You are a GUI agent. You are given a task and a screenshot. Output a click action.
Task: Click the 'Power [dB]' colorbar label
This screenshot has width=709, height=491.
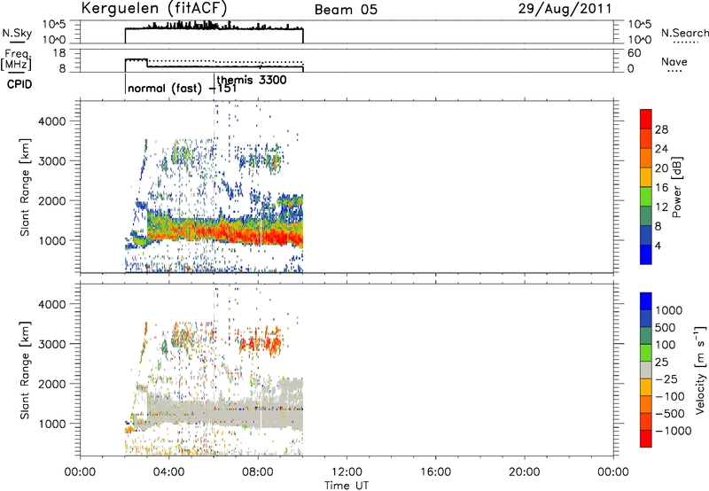click(676, 187)
